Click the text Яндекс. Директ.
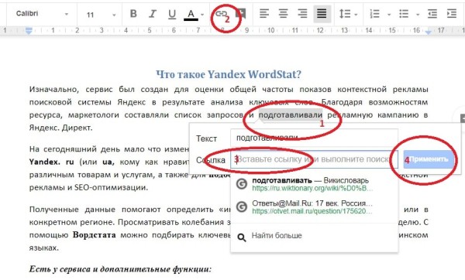The width and height of the screenshot is (465, 280). [x=60, y=128]
